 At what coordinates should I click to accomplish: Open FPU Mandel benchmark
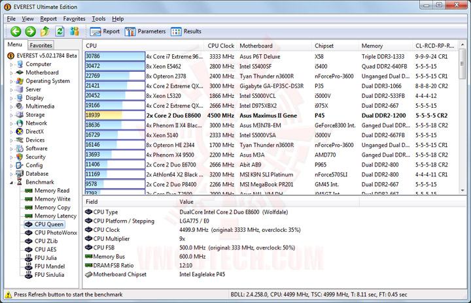pos(45,266)
